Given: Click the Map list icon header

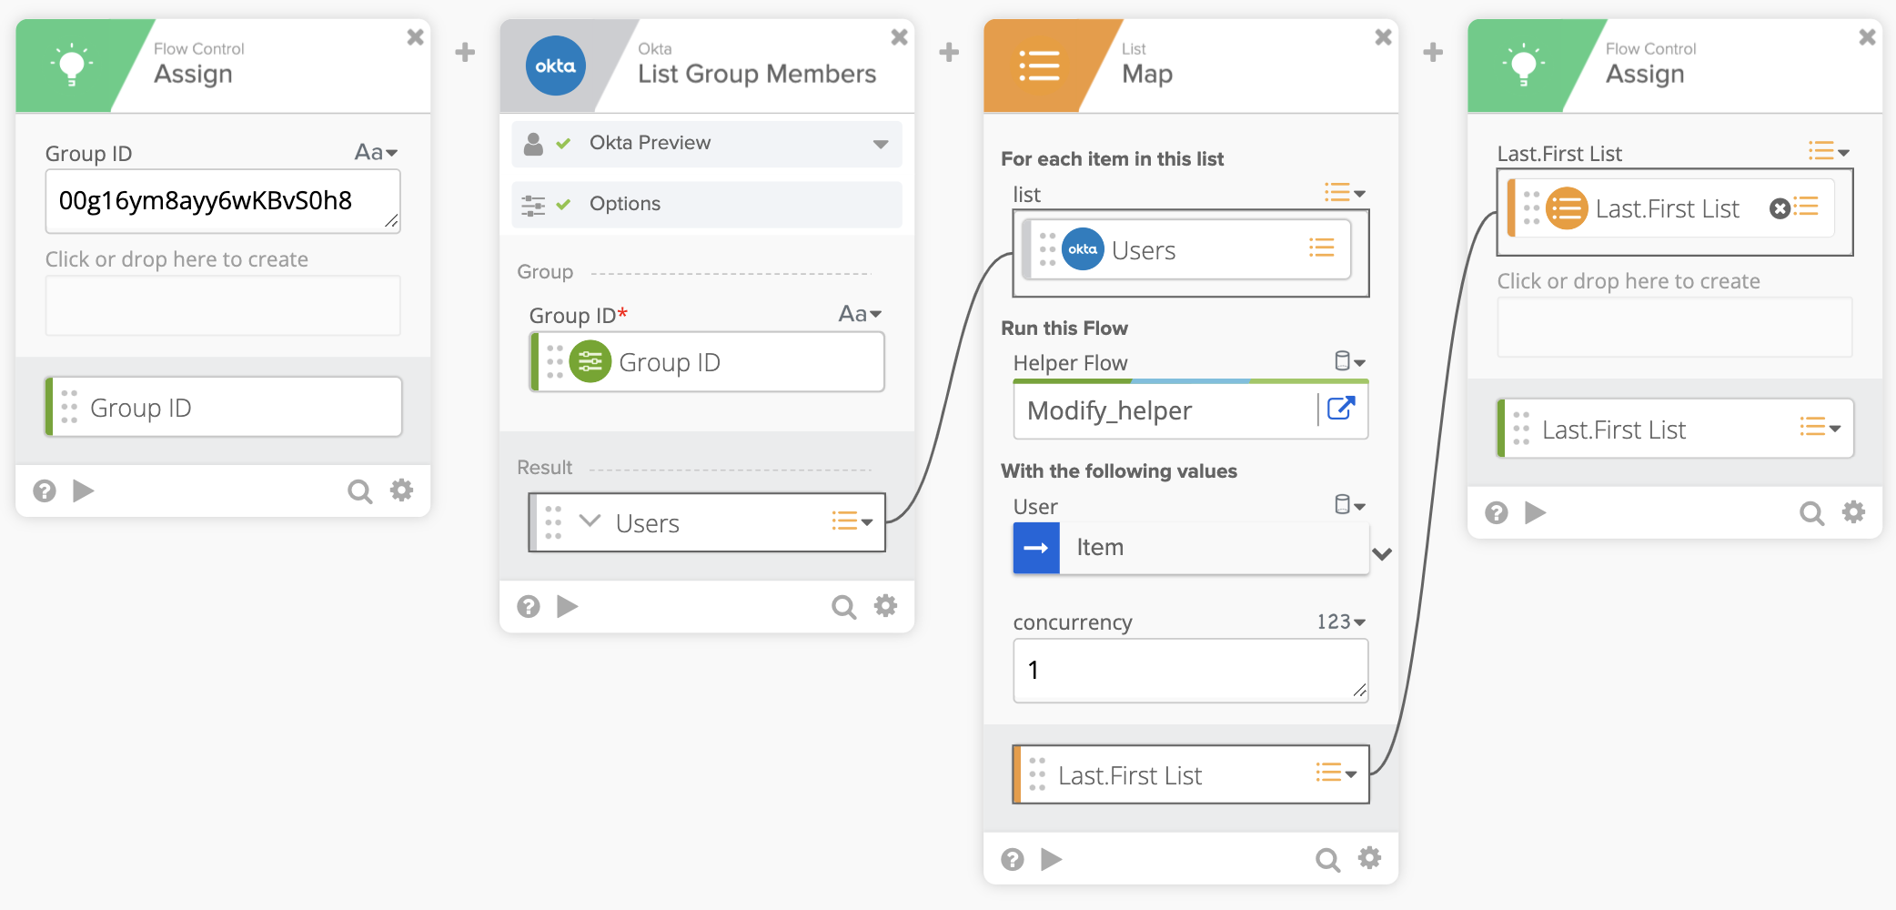Looking at the screenshot, I should point(1039,66).
